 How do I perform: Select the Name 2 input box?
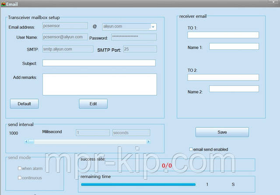click(234, 89)
